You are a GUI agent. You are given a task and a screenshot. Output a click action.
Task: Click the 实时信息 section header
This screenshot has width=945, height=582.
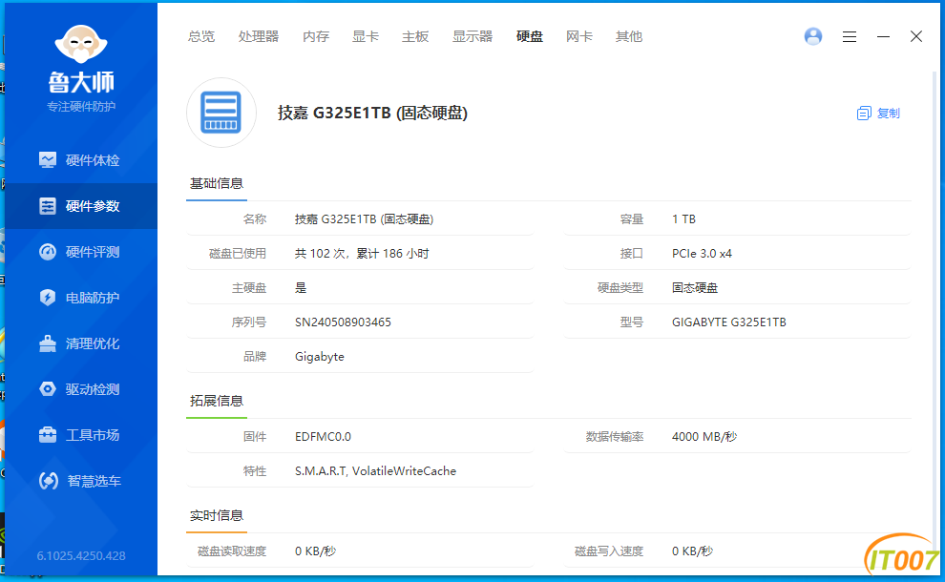coord(217,516)
